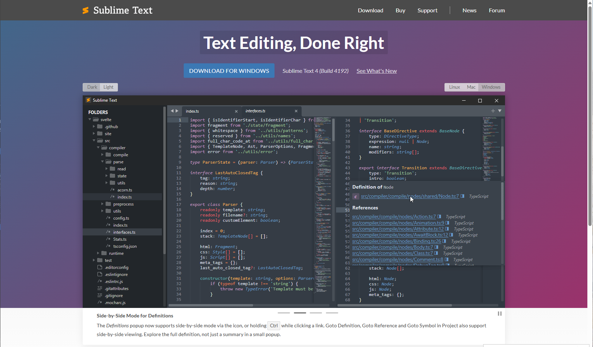Click side-by-side icon next to Node.ts:7 link
The height and width of the screenshot is (347, 593).
click(462, 196)
